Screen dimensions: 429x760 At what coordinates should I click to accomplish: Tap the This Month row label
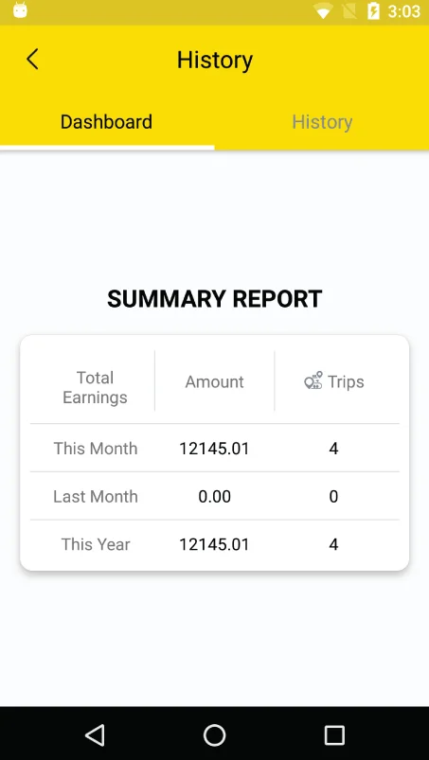(96, 449)
